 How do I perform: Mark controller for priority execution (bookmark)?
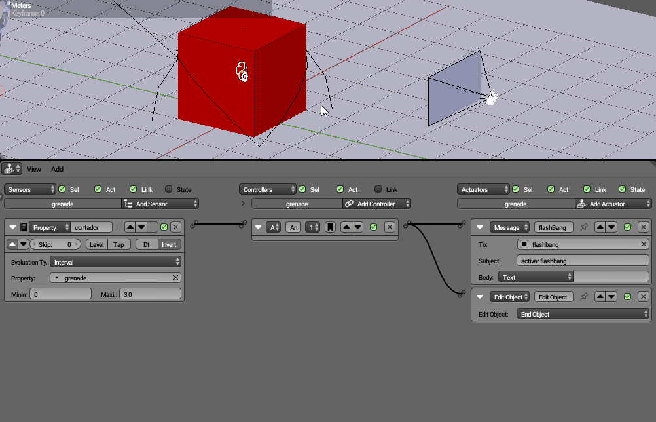pyautogui.click(x=331, y=227)
